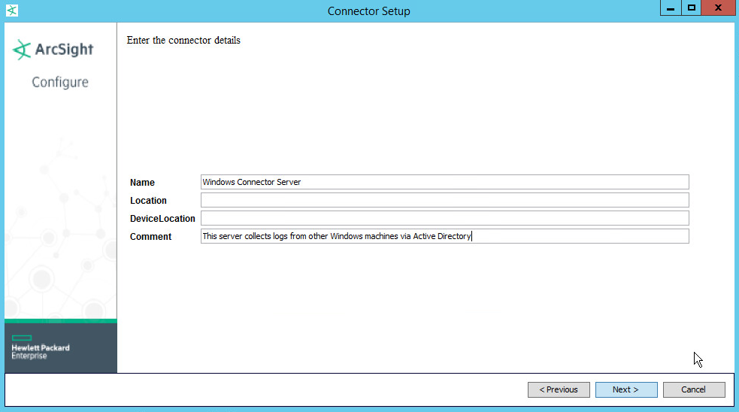Click the Hewlett Packard Enterprise logo
This screenshot has width=739, height=412.
41,347
